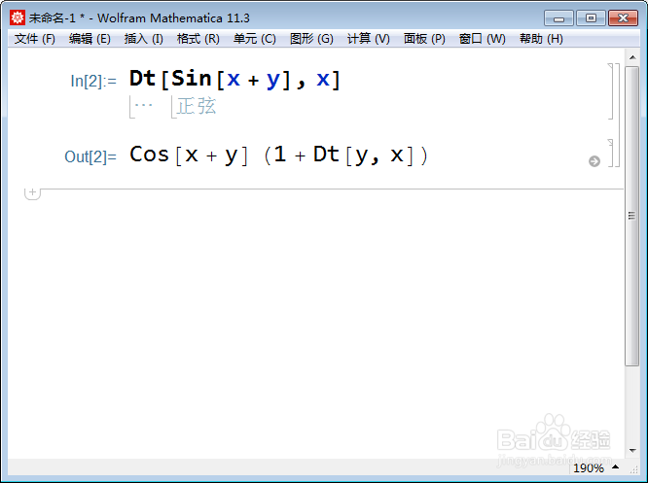Open the 帮助 (H) menu

tap(541, 39)
